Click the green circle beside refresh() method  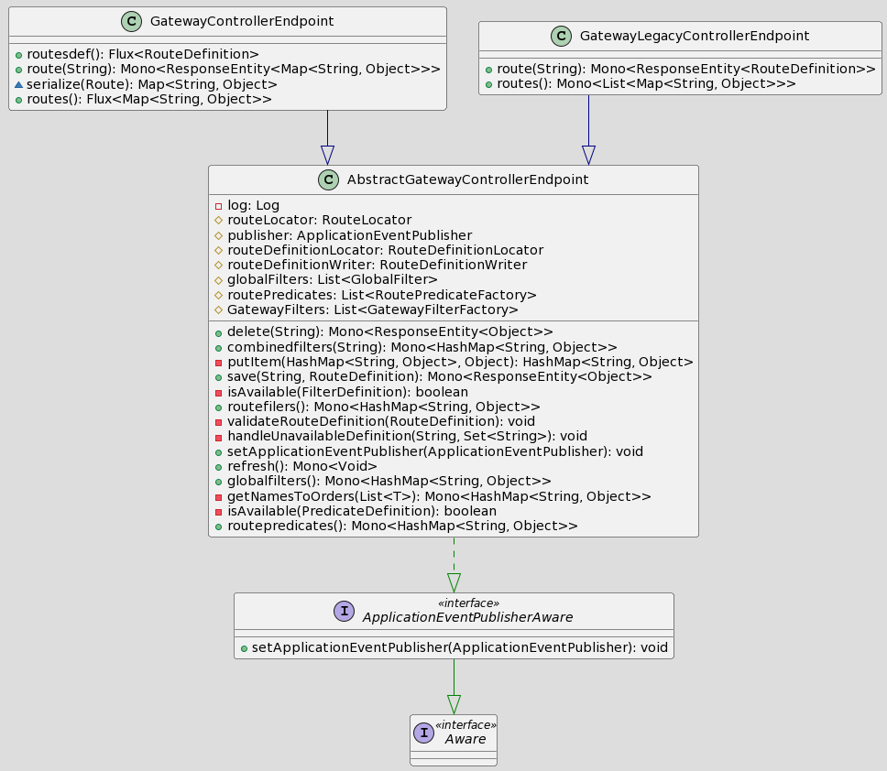[218, 466]
